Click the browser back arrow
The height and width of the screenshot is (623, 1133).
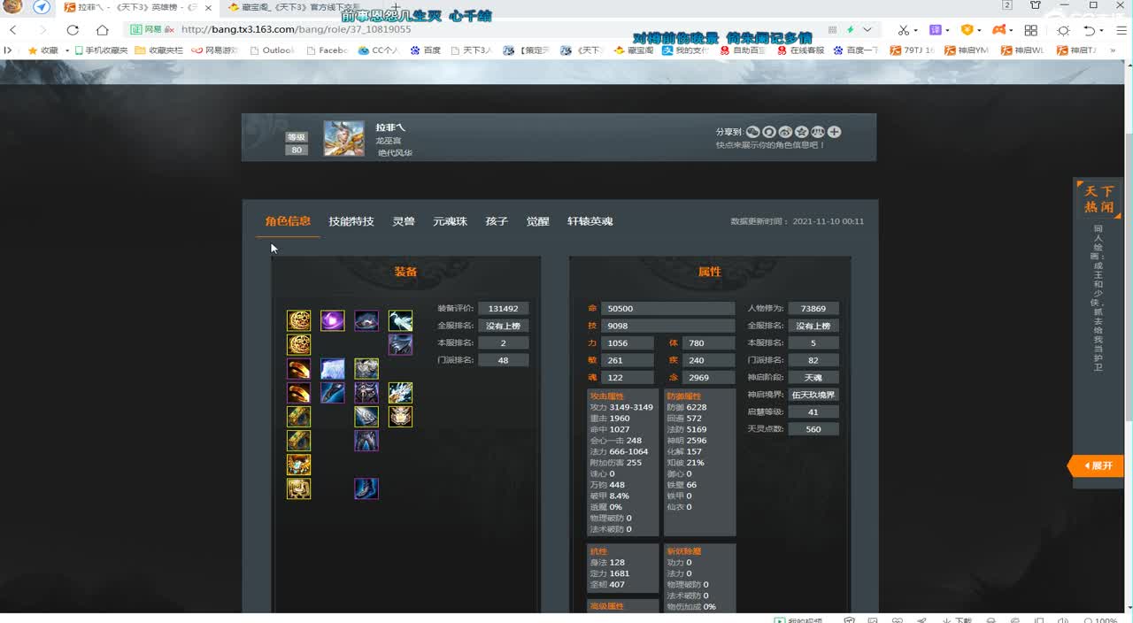pyautogui.click(x=13, y=29)
